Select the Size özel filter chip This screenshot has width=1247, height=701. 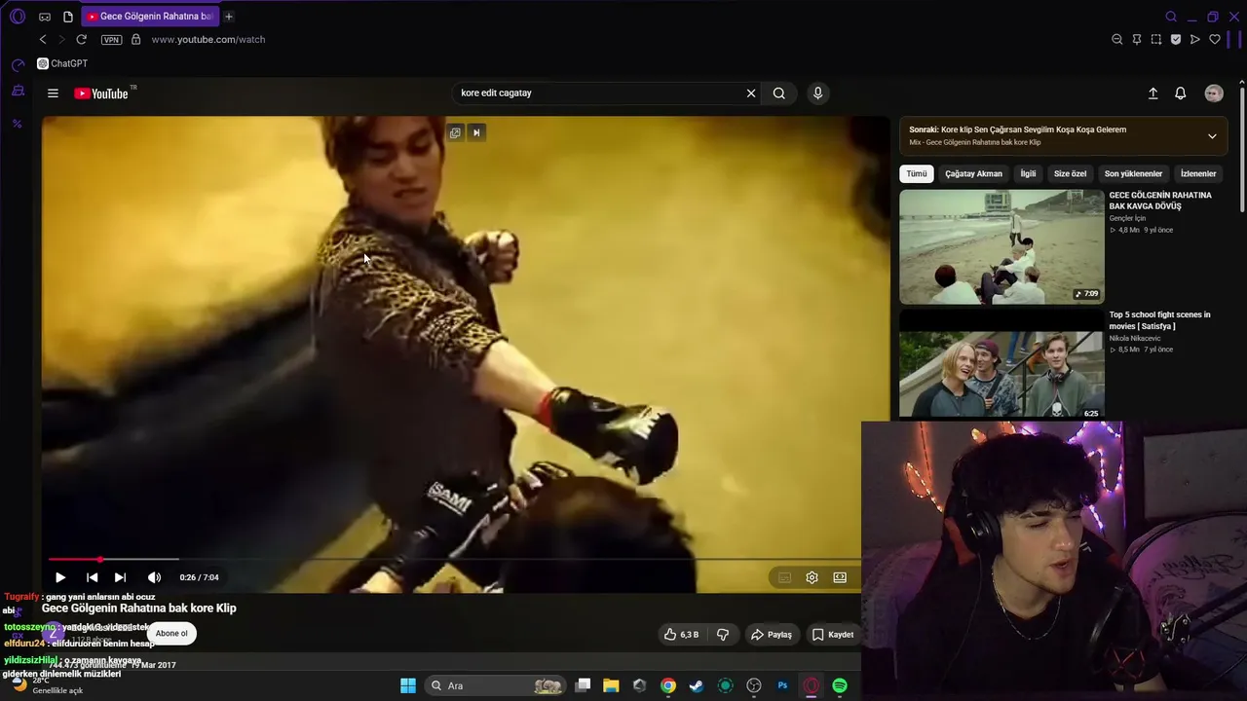coord(1070,174)
